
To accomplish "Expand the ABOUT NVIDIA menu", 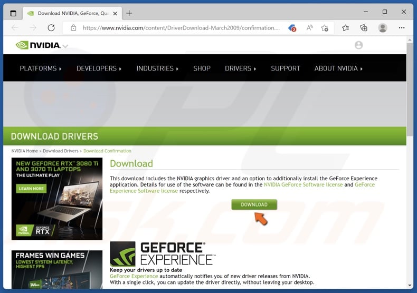I will pyautogui.click(x=338, y=69).
